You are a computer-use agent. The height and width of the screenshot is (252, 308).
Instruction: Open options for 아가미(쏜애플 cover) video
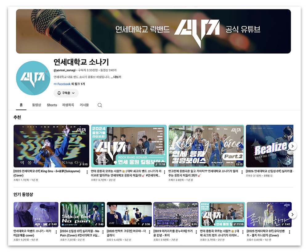[56, 232]
